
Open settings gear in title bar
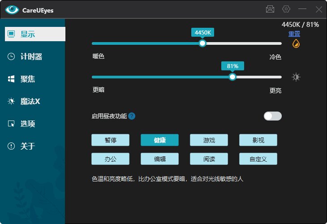click(286, 9)
